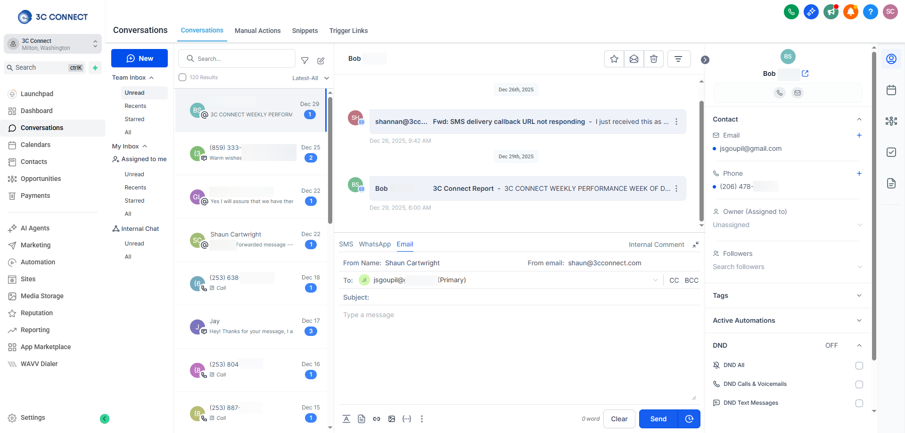Open the Latest-All sort dropdown

coord(310,78)
